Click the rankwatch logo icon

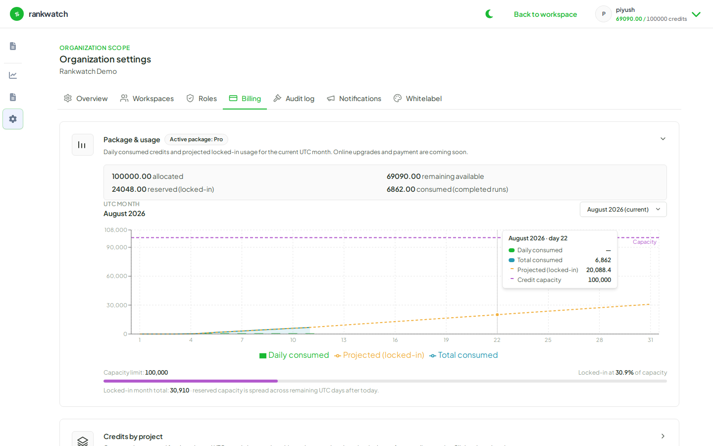(17, 14)
